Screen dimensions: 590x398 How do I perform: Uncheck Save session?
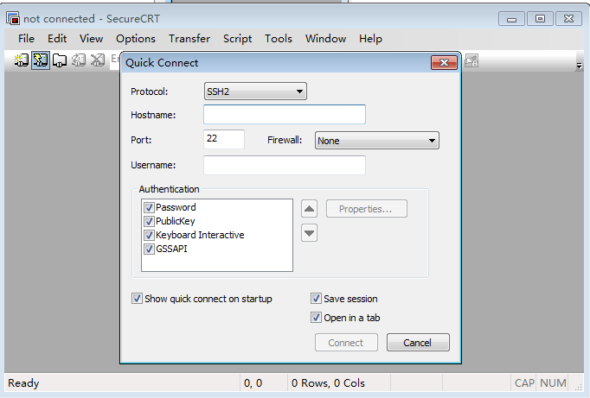click(316, 299)
